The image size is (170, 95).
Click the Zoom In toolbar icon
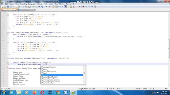coord(46,7)
